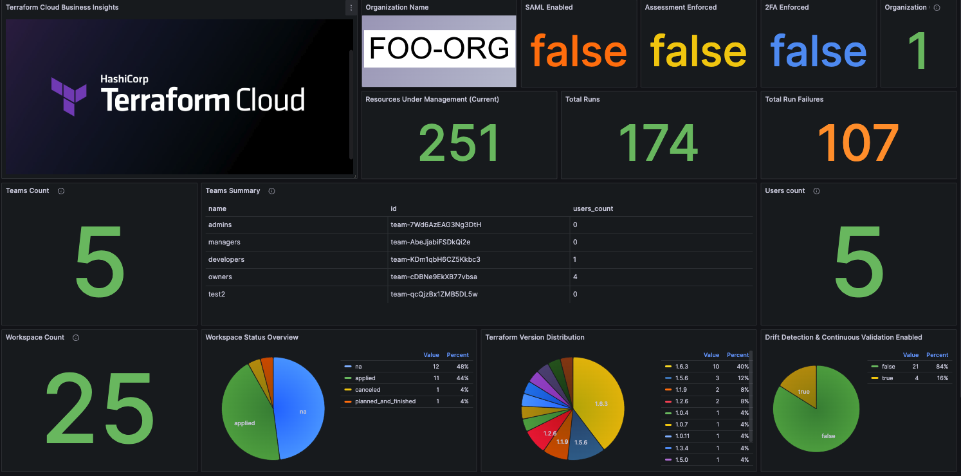Open the Resources Under Management panel title
This screenshot has height=476, width=961.
coord(432,100)
